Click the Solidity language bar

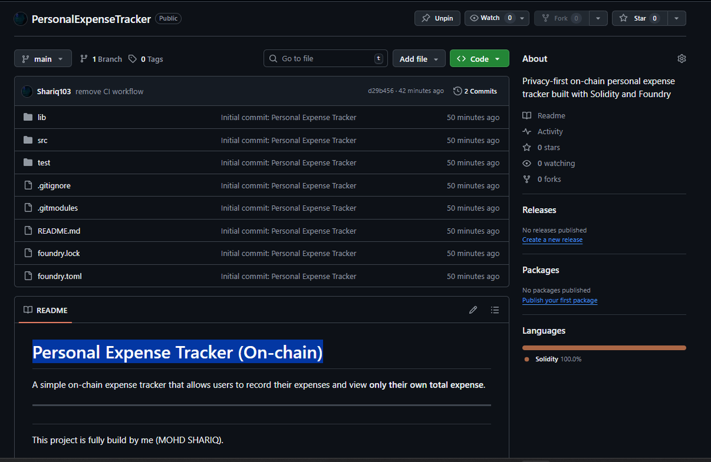604,348
